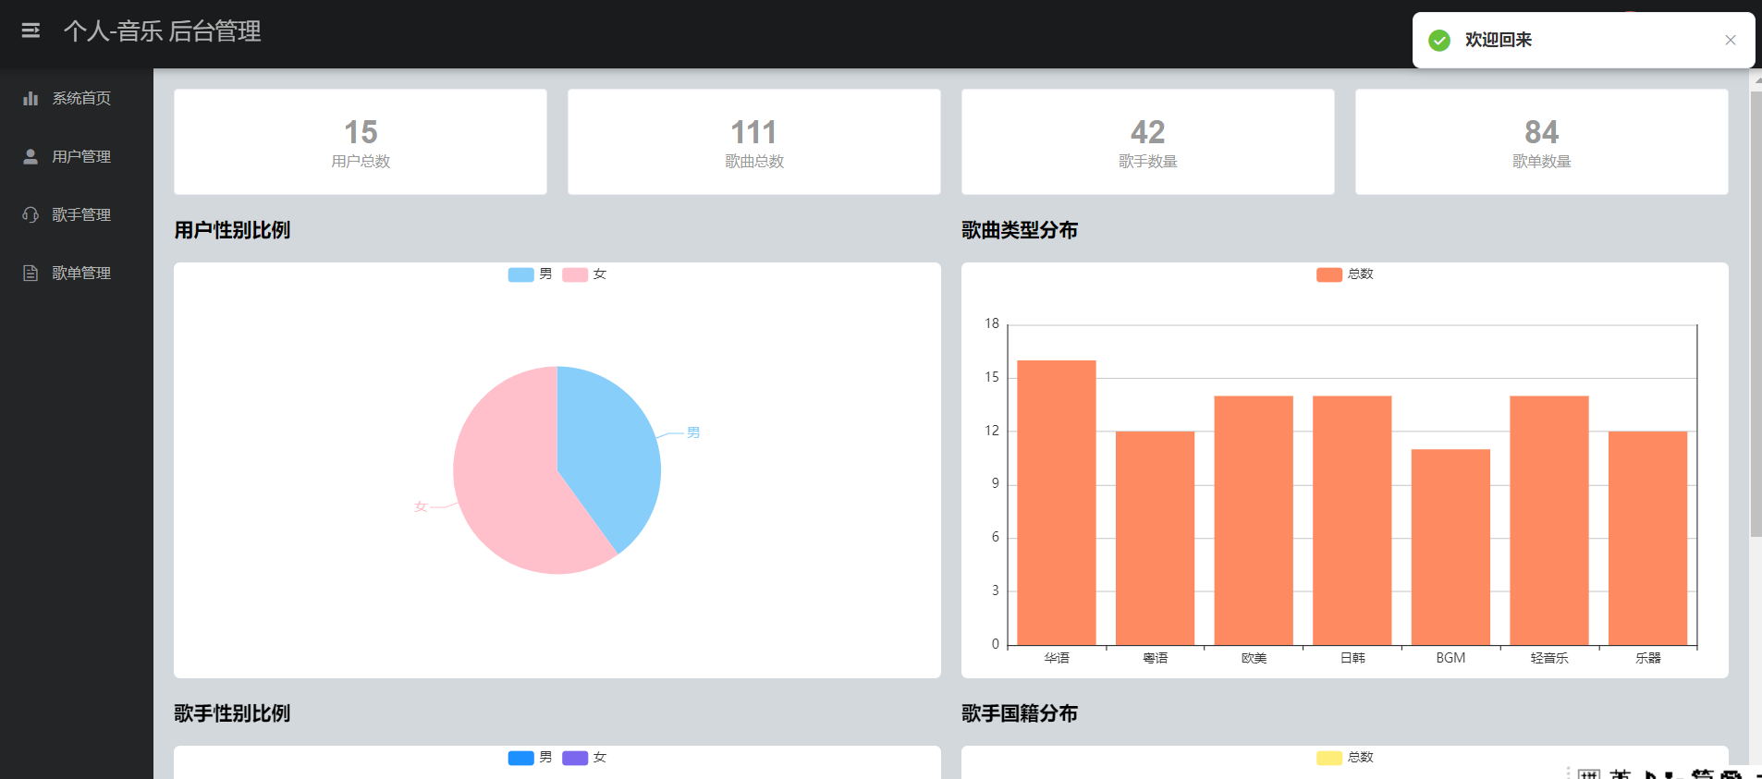The height and width of the screenshot is (779, 1762).
Task: Click the BGM bar in the chart
Action: pyautogui.click(x=1450, y=547)
